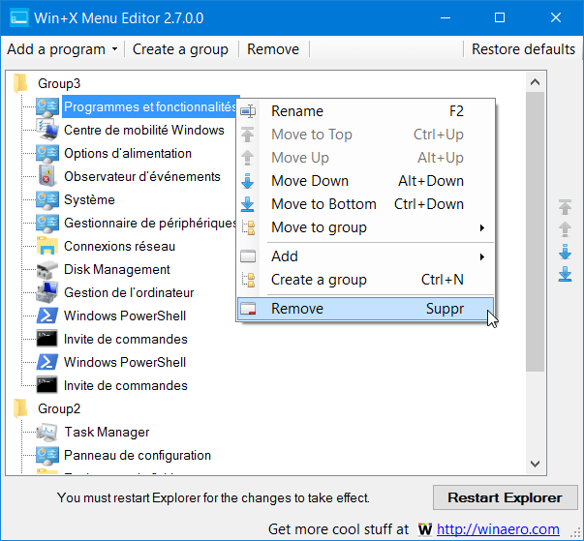Choose Remove in the context menu

[366, 309]
